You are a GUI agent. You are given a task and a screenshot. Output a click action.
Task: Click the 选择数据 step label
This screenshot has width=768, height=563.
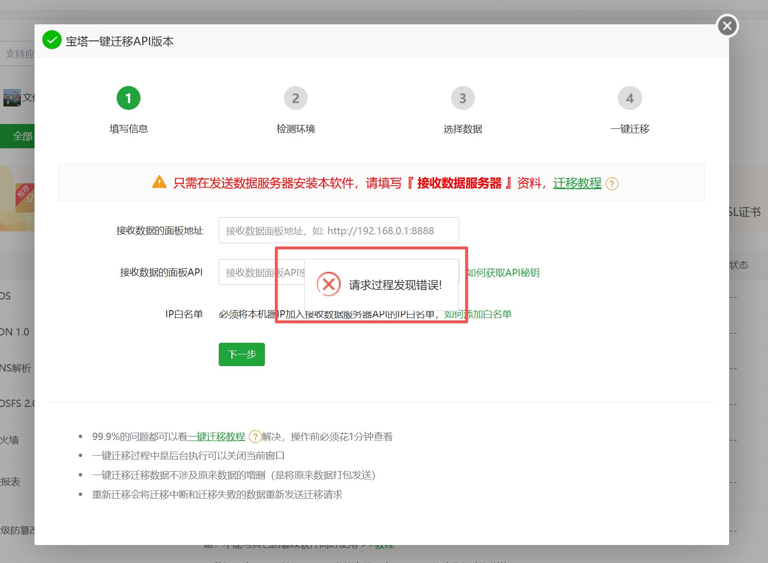(x=463, y=129)
